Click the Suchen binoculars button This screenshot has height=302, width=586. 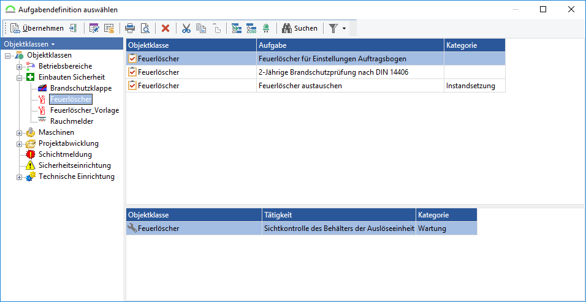tap(300, 28)
